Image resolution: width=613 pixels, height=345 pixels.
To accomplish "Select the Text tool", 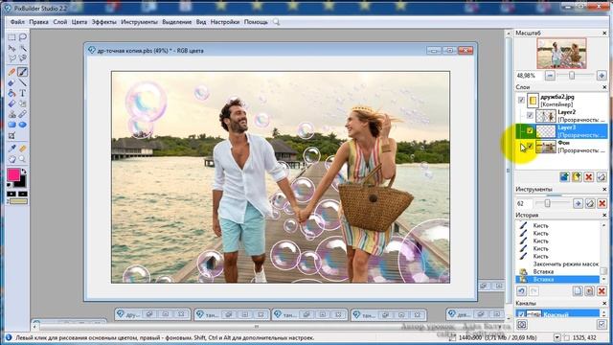I will point(23,93).
